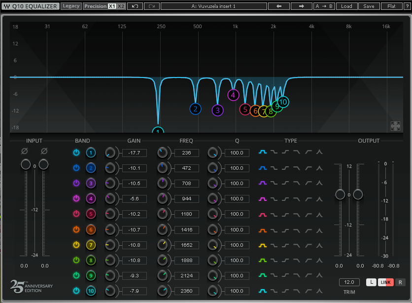The image size is (412, 303).
Task: Switch to Legacy mode
Action: point(71,6)
